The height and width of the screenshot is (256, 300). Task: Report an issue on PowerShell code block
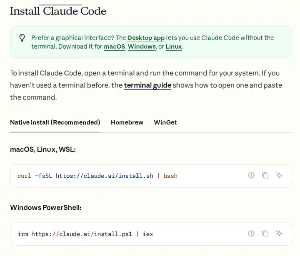click(251, 234)
